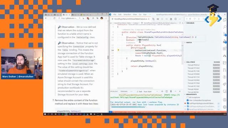
Task: Open the Edit menu in VS Code
Action: click(120, 15)
